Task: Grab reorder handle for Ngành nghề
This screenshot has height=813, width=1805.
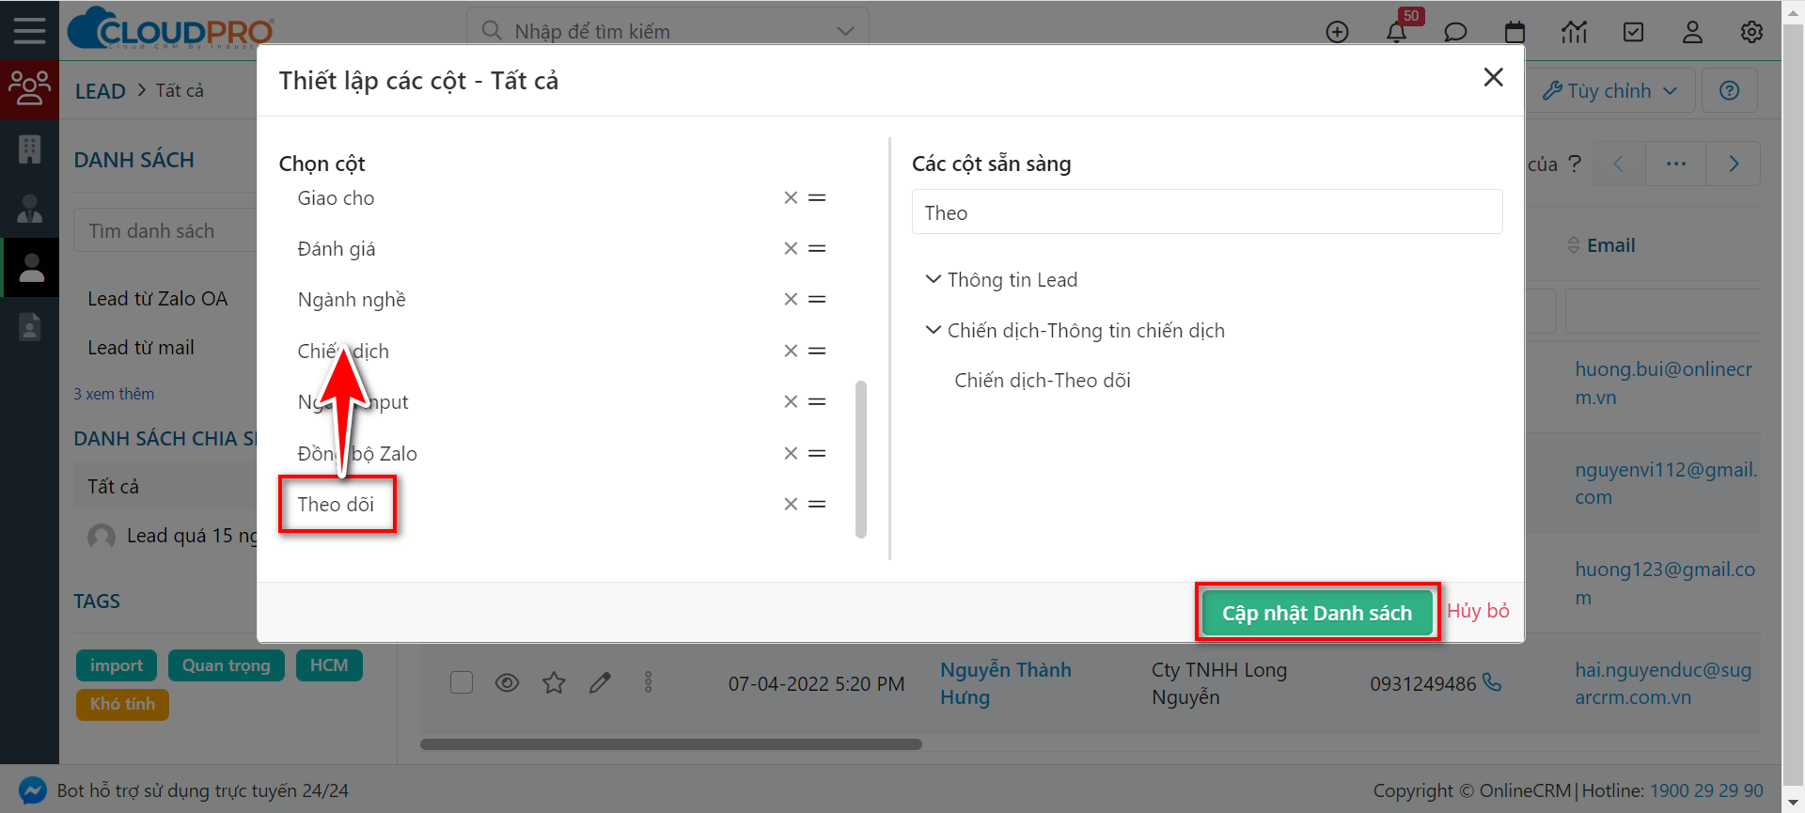Action: [817, 299]
